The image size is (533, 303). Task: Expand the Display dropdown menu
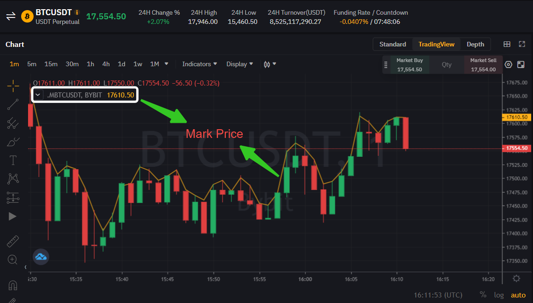[x=240, y=64]
